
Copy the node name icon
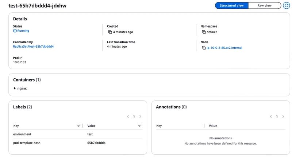click(204, 48)
